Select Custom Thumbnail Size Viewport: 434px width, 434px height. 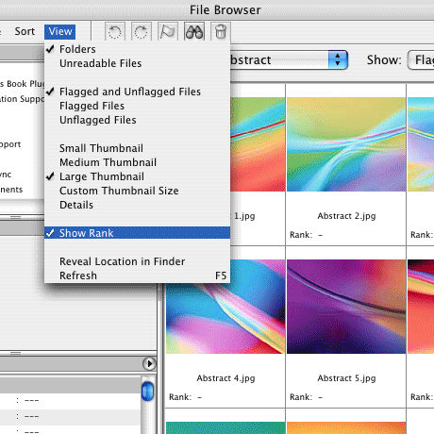pyautogui.click(x=137, y=191)
